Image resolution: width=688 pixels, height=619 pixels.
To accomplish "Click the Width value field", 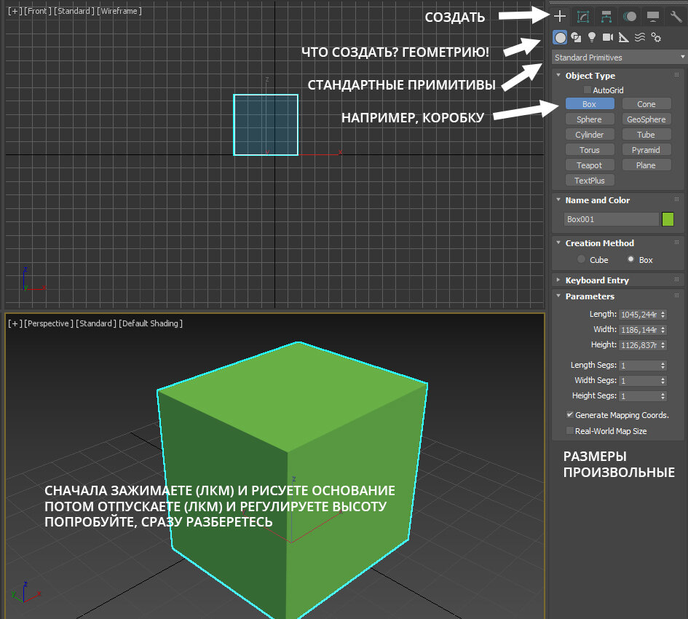I will (639, 330).
